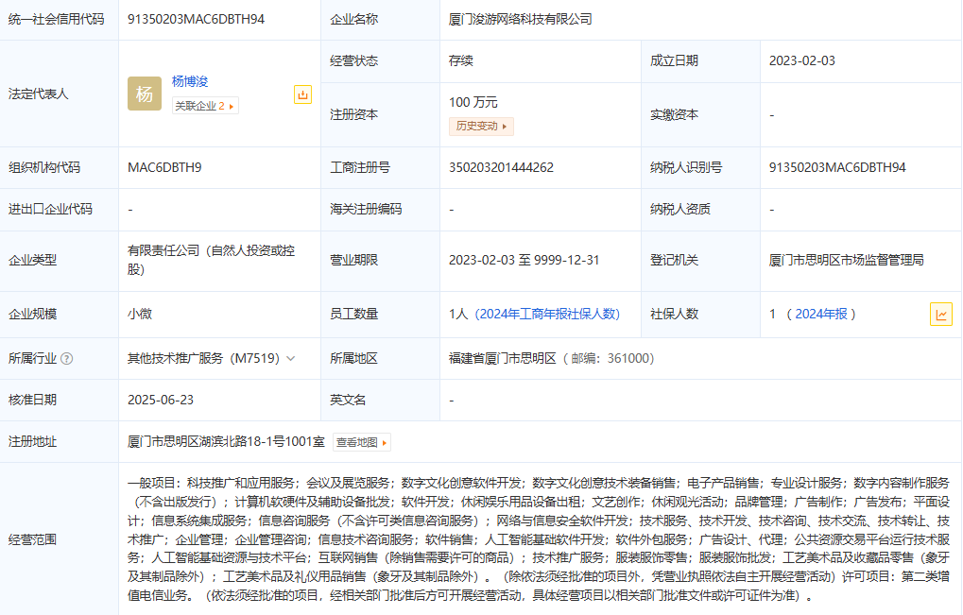The width and height of the screenshot is (963, 615).
Task: Click the arrow icon in 查看地图
Action: pos(384,442)
